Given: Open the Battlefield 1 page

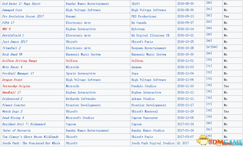Looking at the screenshot, I should coord(13,35).
